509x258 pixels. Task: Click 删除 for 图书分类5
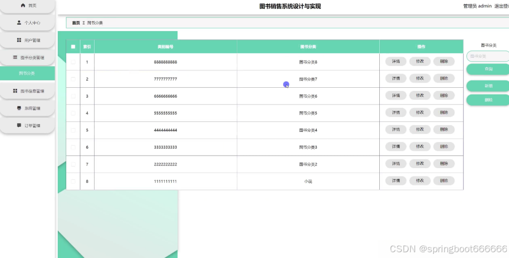coord(444,112)
